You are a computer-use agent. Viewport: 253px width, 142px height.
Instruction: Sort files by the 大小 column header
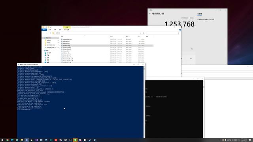click(x=139, y=37)
